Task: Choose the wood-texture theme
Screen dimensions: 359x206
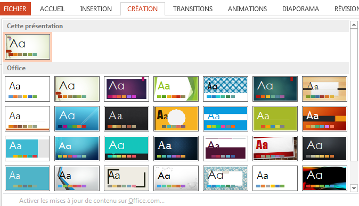Action: coord(325,89)
